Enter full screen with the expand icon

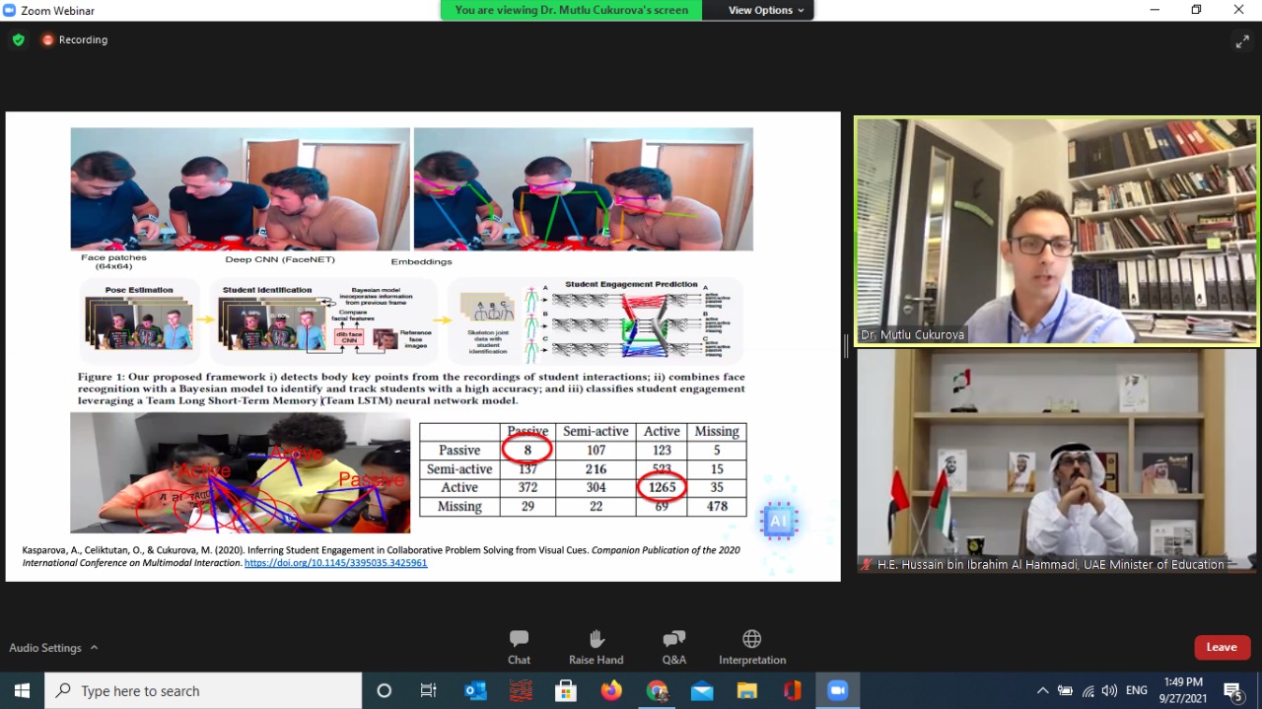[x=1241, y=41]
